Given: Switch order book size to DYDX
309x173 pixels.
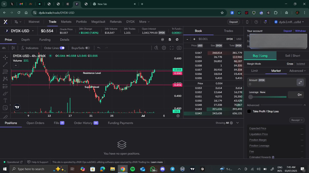Looking at the screenshot, I should click(x=230, y=39).
